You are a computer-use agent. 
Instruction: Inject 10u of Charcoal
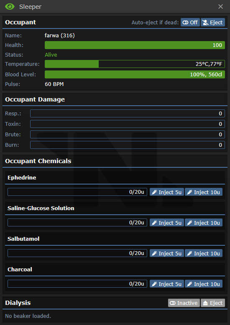pos(203,284)
